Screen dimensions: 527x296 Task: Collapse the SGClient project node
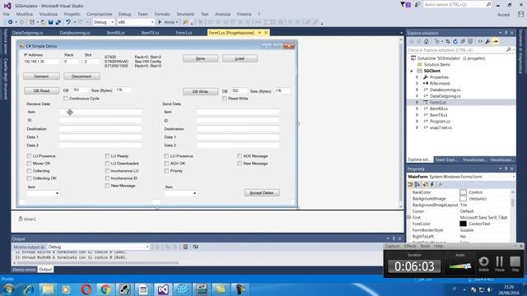(x=412, y=72)
